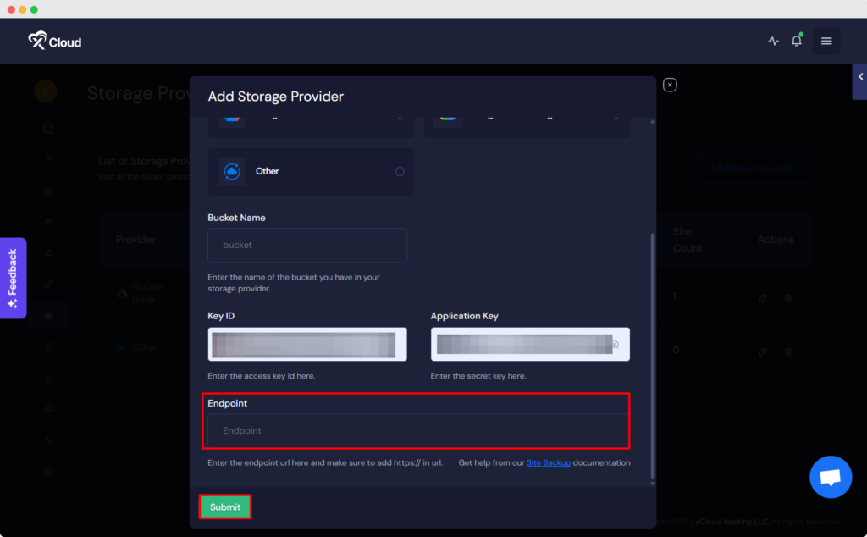Select the Other provider radio button
This screenshot has height=537, width=867.
pyautogui.click(x=400, y=172)
